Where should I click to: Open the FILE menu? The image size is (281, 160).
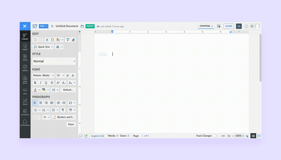(x=43, y=26)
